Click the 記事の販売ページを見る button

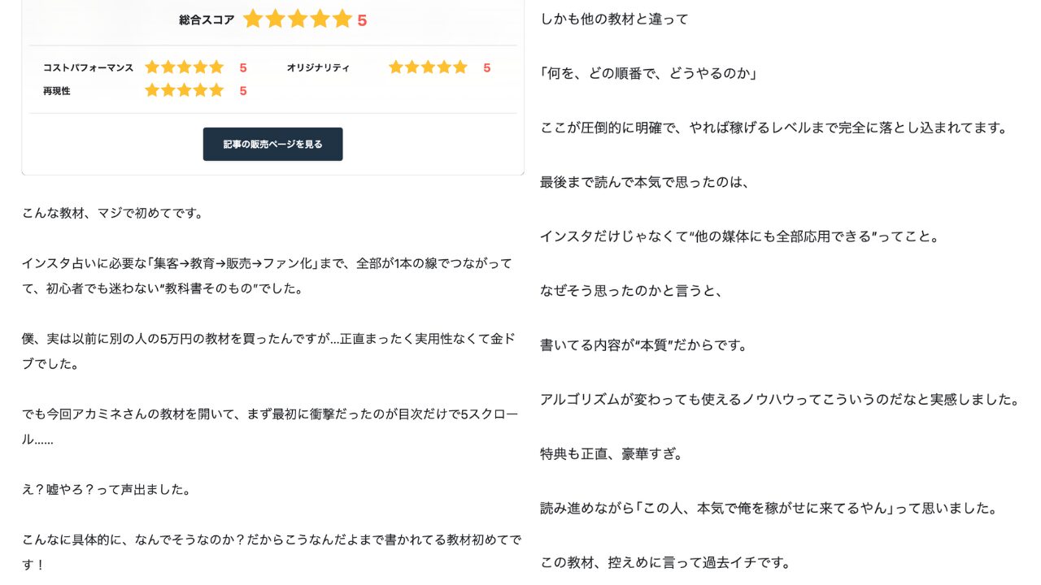pyautogui.click(x=272, y=144)
